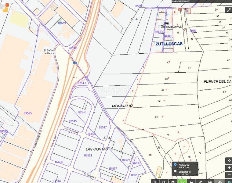Screen dimensions: 232x183
Task: Click the fullscreen expand arrows icon
Action: click(x=228, y=10)
